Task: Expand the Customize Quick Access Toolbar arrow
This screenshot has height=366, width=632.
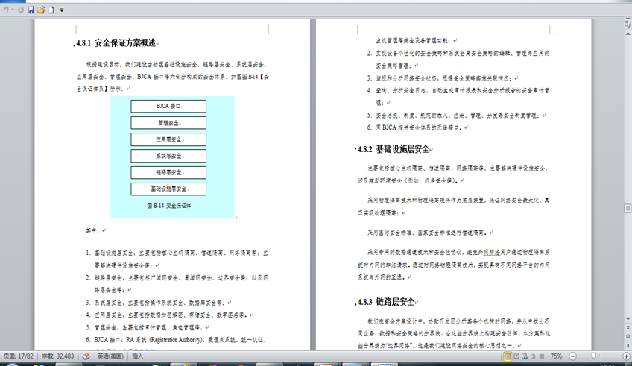Action: coord(62,10)
